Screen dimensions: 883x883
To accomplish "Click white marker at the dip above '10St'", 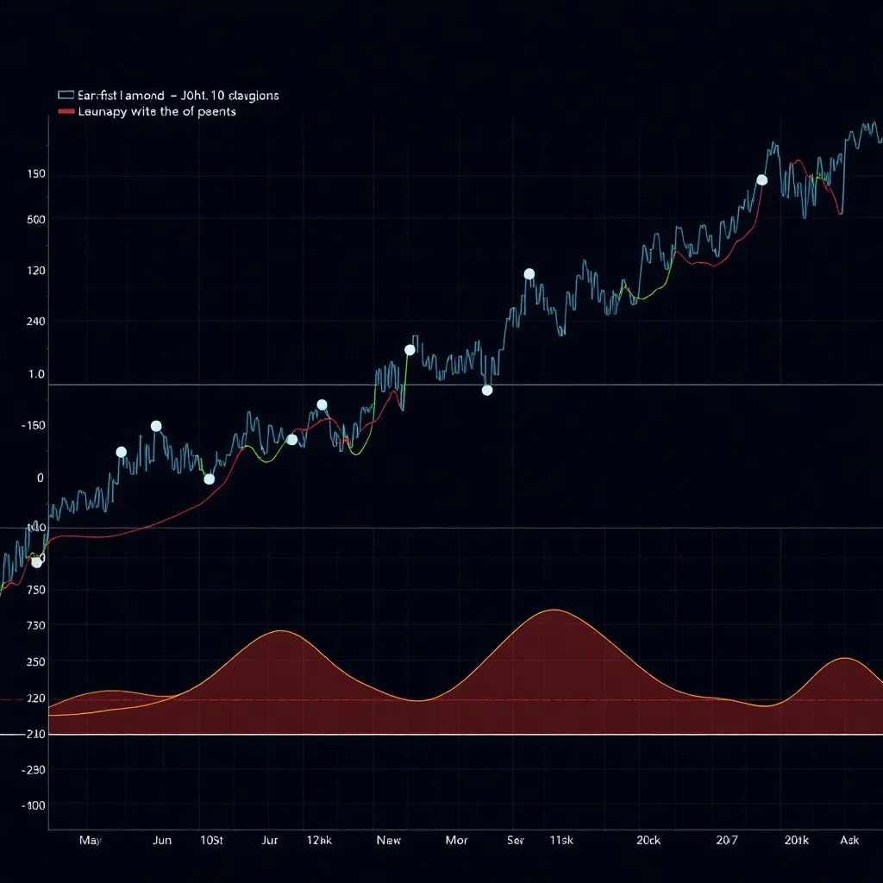I will point(209,479).
